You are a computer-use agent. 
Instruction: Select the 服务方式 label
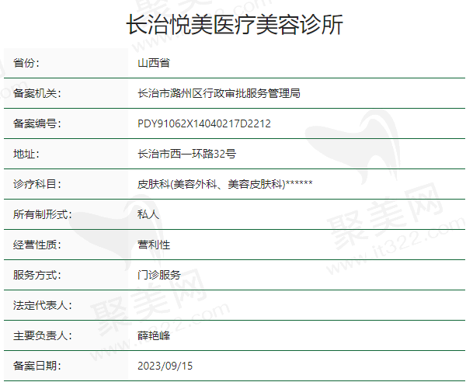point(37,275)
